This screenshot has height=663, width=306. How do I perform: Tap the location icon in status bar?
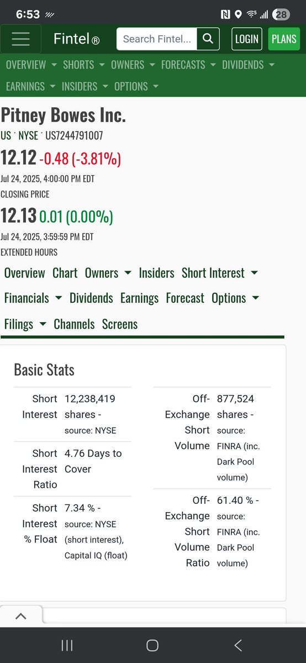[238, 14]
